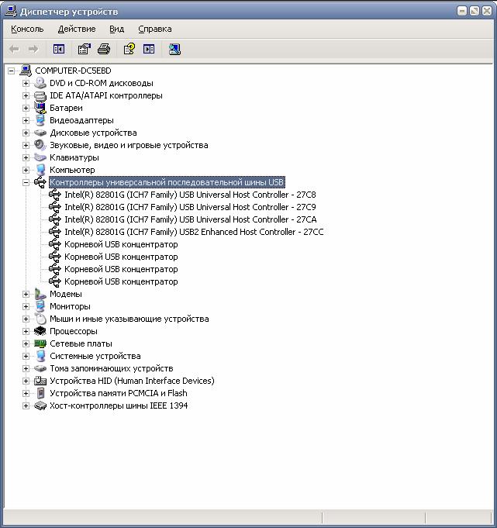
Task: Open the Справка menu
Action: [x=155, y=29]
